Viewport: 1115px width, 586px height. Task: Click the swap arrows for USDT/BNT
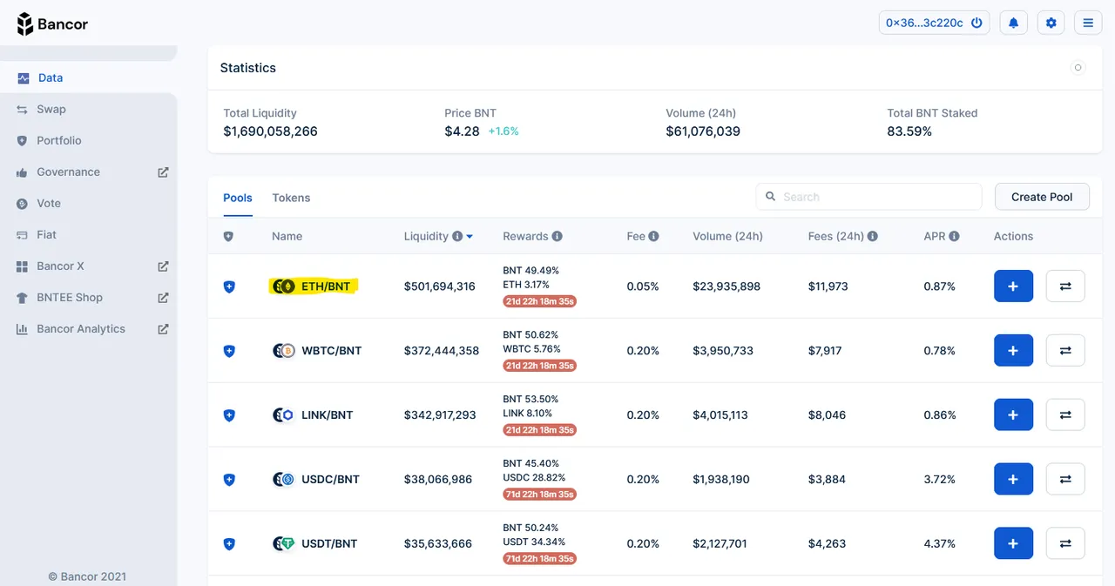coord(1065,543)
